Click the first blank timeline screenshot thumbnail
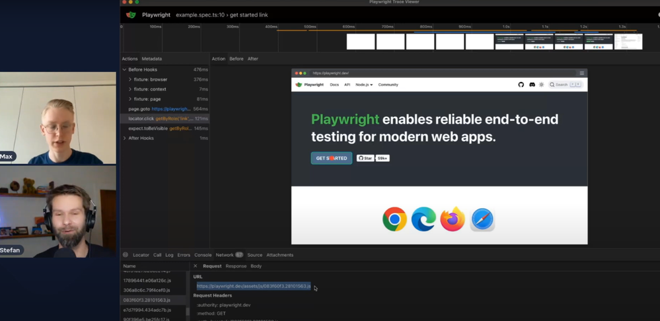 pos(361,42)
